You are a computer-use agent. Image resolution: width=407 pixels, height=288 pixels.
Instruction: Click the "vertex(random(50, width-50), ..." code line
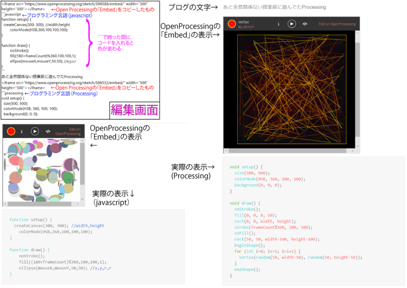click(x=301, y=257)
